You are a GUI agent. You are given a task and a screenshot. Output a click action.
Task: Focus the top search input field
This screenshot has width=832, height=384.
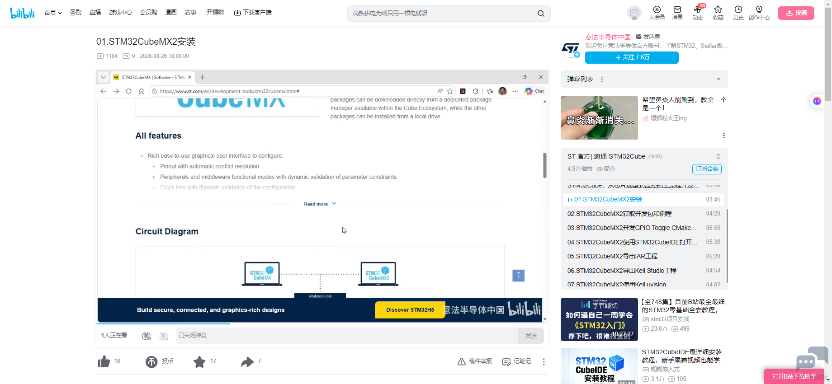(442, 14)
